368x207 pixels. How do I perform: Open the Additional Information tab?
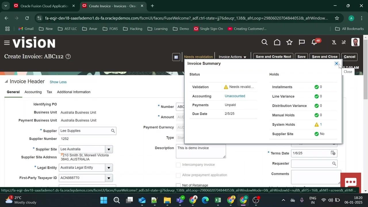(x=74, y=92)
